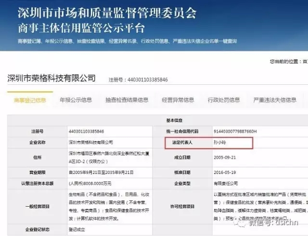Click the 您当前的位置 breadcrumb text
The width and height of the screenshot is (308, 236).
(x=284, y=62)
